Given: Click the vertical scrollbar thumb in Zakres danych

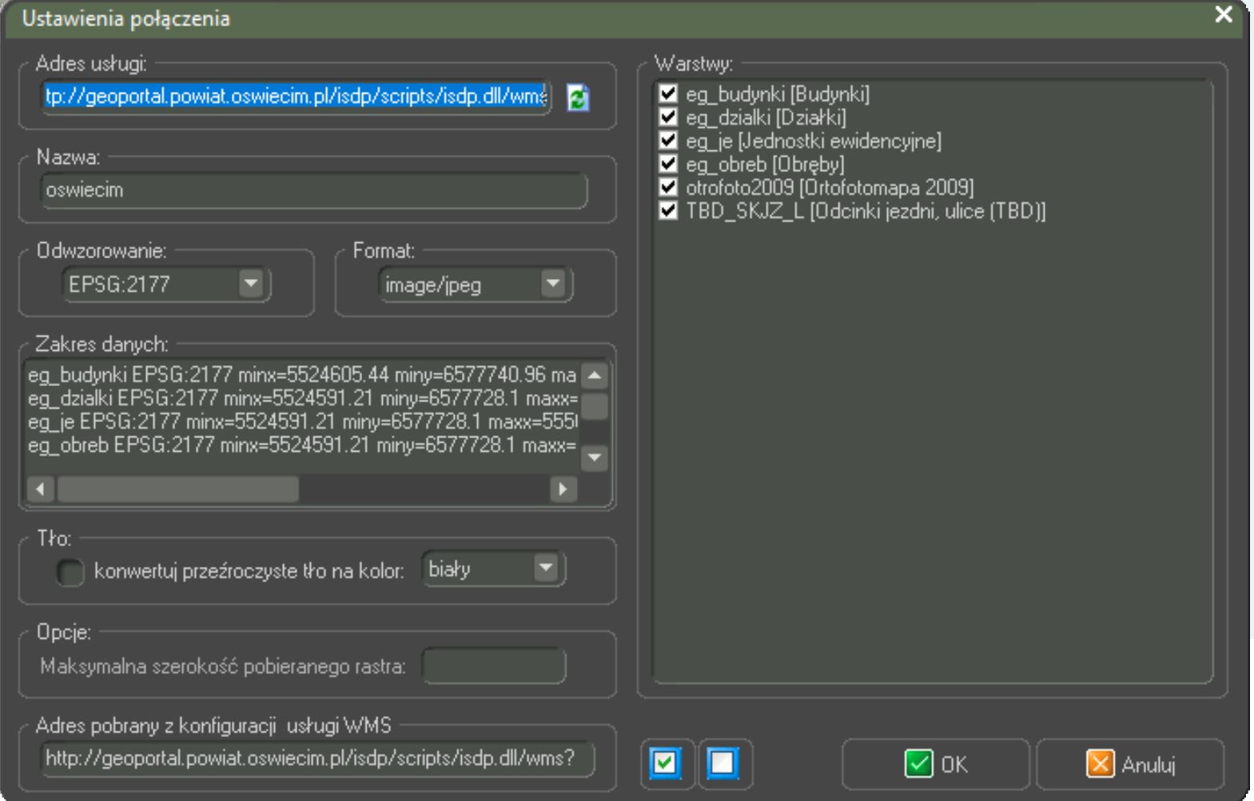Looking at the screenshot, I should [595, 404].
